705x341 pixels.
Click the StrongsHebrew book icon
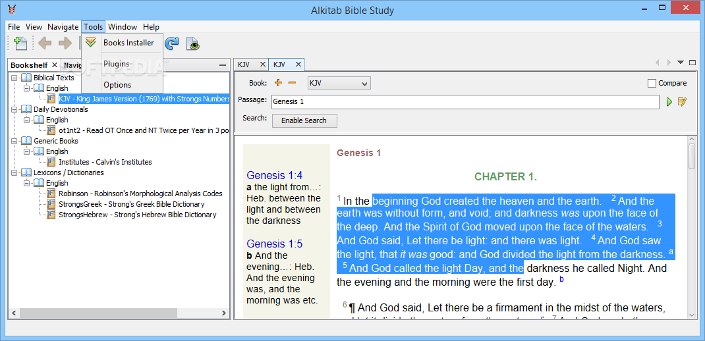click(51, 215)
